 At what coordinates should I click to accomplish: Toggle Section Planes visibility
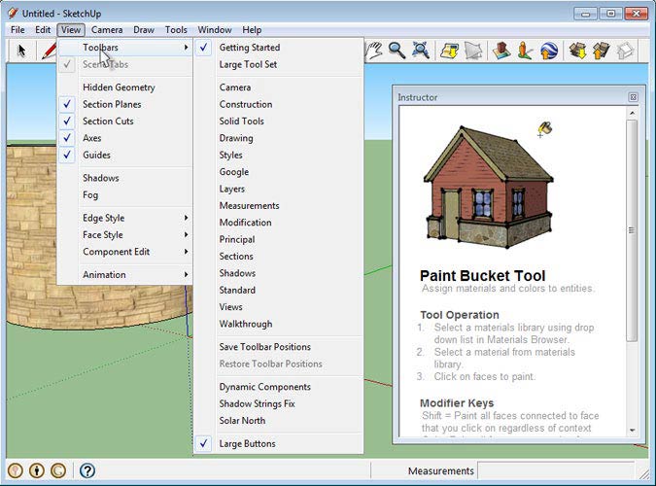tap(112, 104)
